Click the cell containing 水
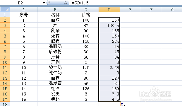This screenshot has height=106, width=182. (x=55, y=25)
